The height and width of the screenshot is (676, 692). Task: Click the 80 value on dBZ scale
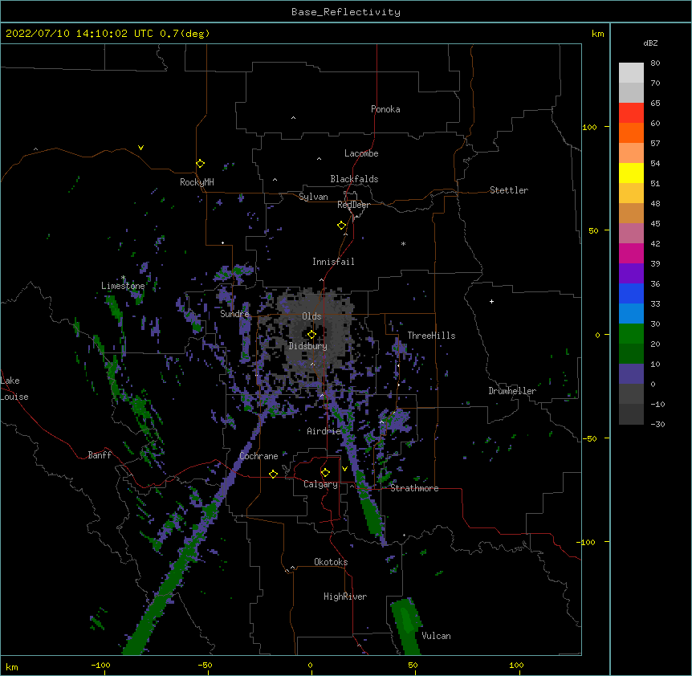tap(655, 63)
